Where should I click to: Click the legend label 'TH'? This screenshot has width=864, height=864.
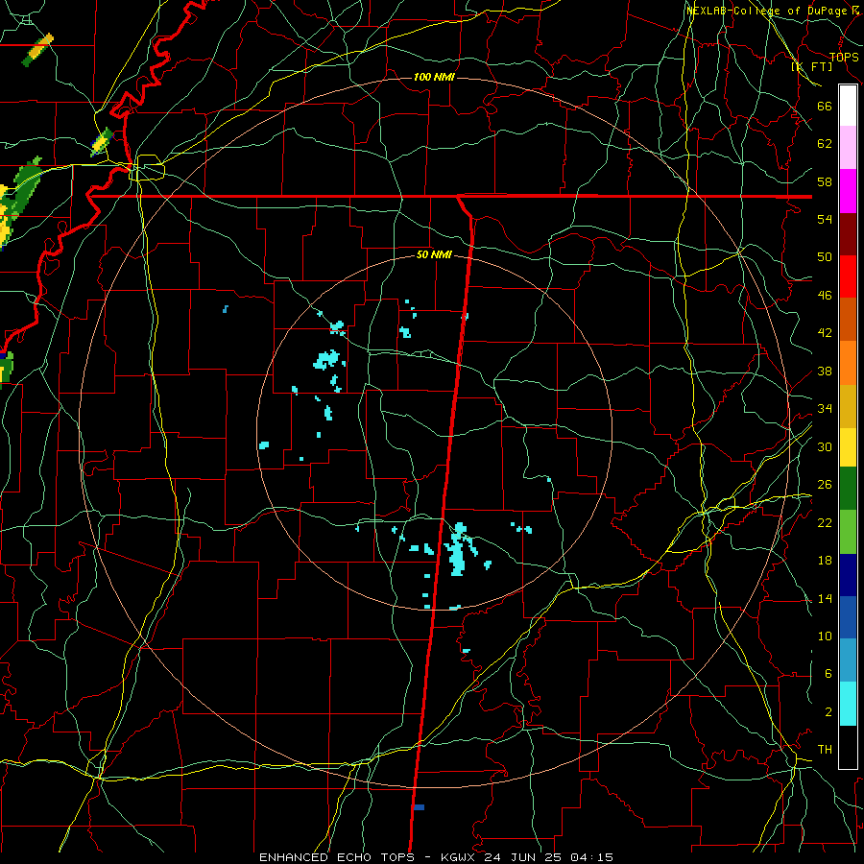pos(825,750)
